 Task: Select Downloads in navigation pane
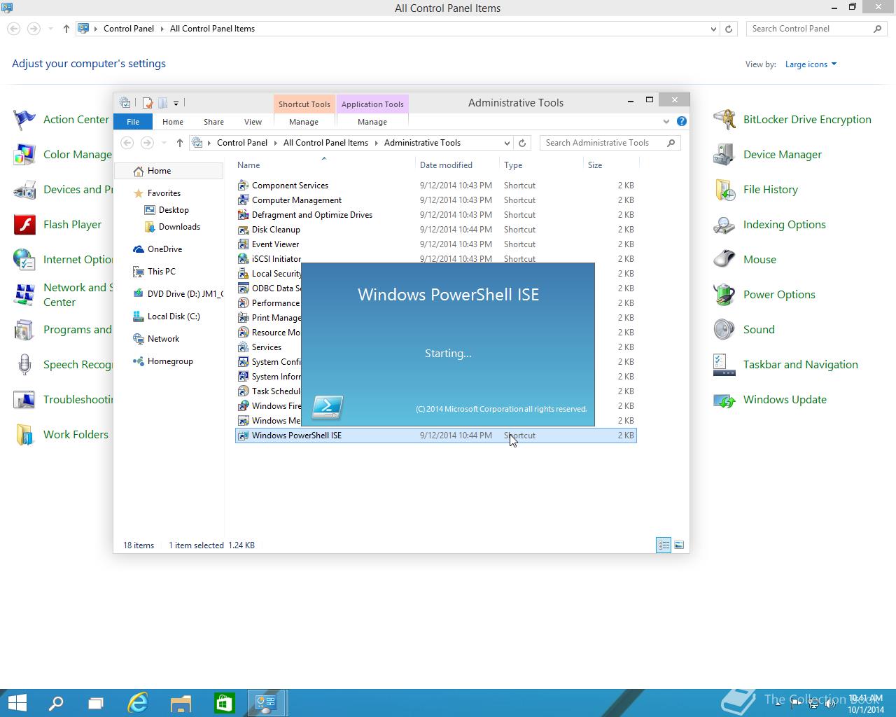click(179, 227)
